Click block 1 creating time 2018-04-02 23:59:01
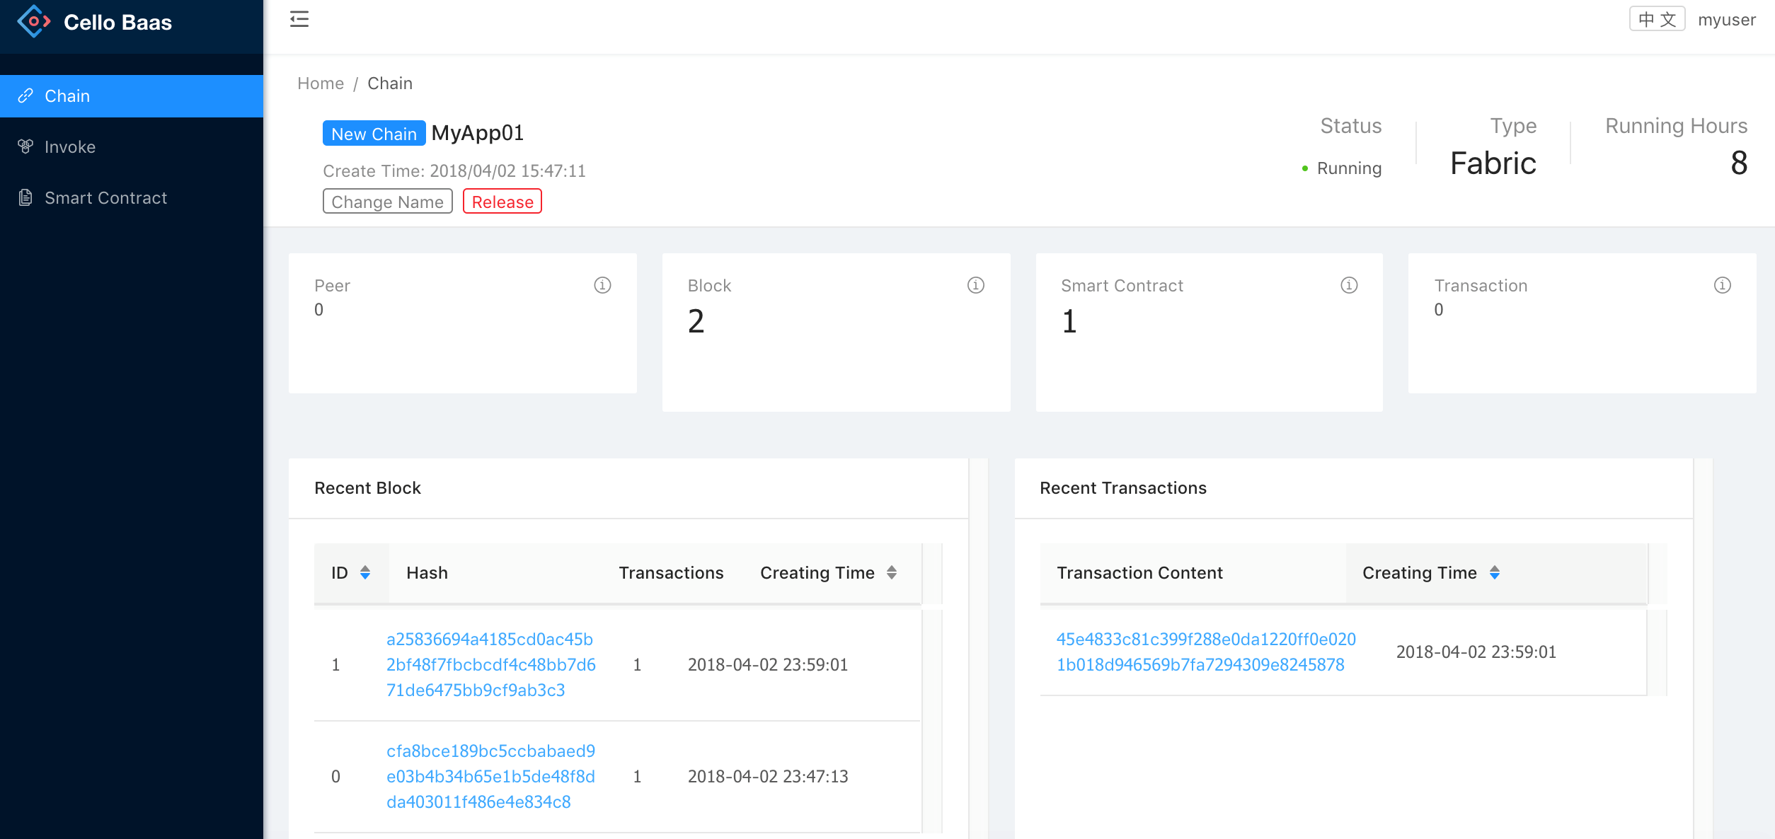 pyautogui.click(x=768, y=665)
